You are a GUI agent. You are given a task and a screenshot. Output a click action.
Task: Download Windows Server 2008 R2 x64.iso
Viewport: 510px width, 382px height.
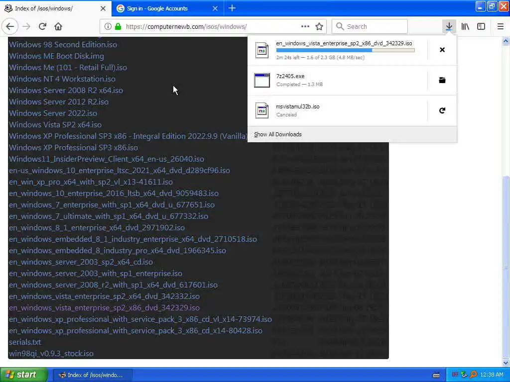(66, 91)
